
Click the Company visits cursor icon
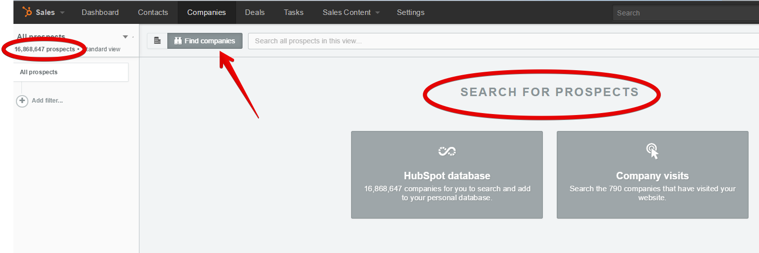coord(652,151)
